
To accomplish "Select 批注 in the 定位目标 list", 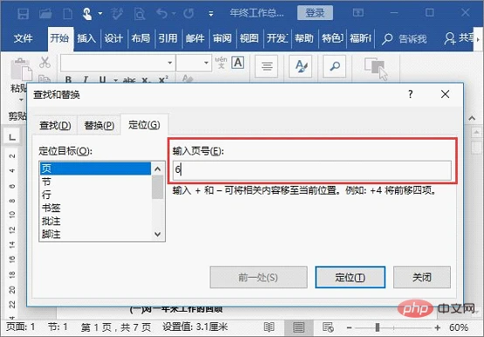I will (95, 221).
